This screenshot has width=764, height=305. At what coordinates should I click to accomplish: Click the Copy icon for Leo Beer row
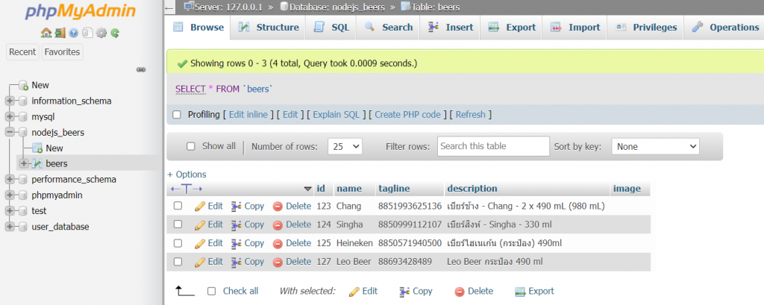[x=237, y=262]
